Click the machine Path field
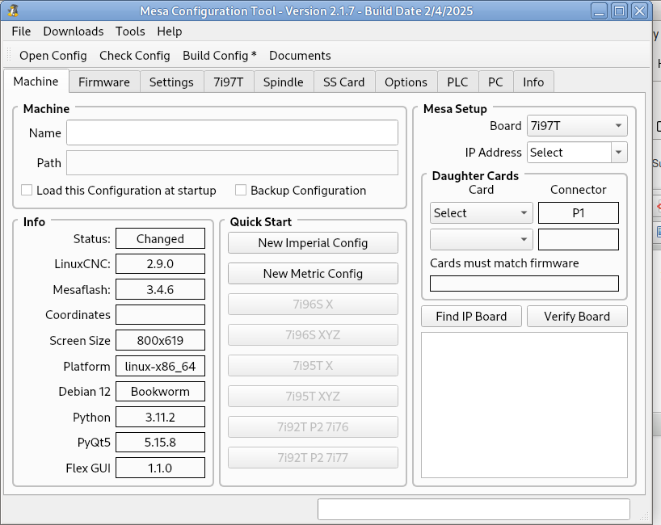Viewport: 661px width, 525px height. pos(232,162)
